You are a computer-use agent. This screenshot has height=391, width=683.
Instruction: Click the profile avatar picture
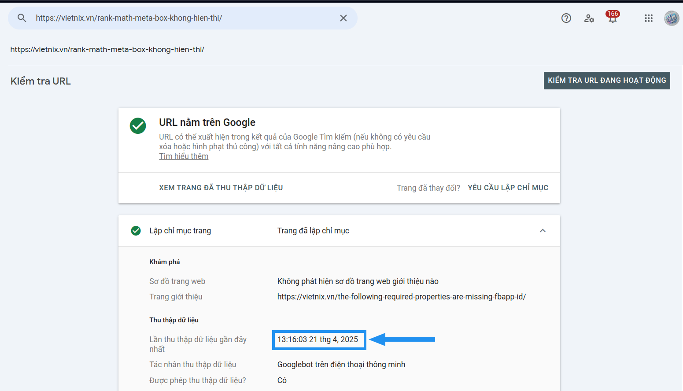pyautogui.click(x=671, y=18)
